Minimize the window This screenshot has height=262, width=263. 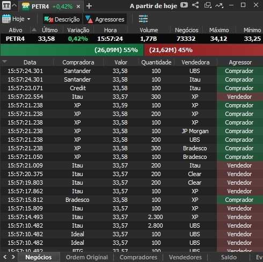[231, 5]
